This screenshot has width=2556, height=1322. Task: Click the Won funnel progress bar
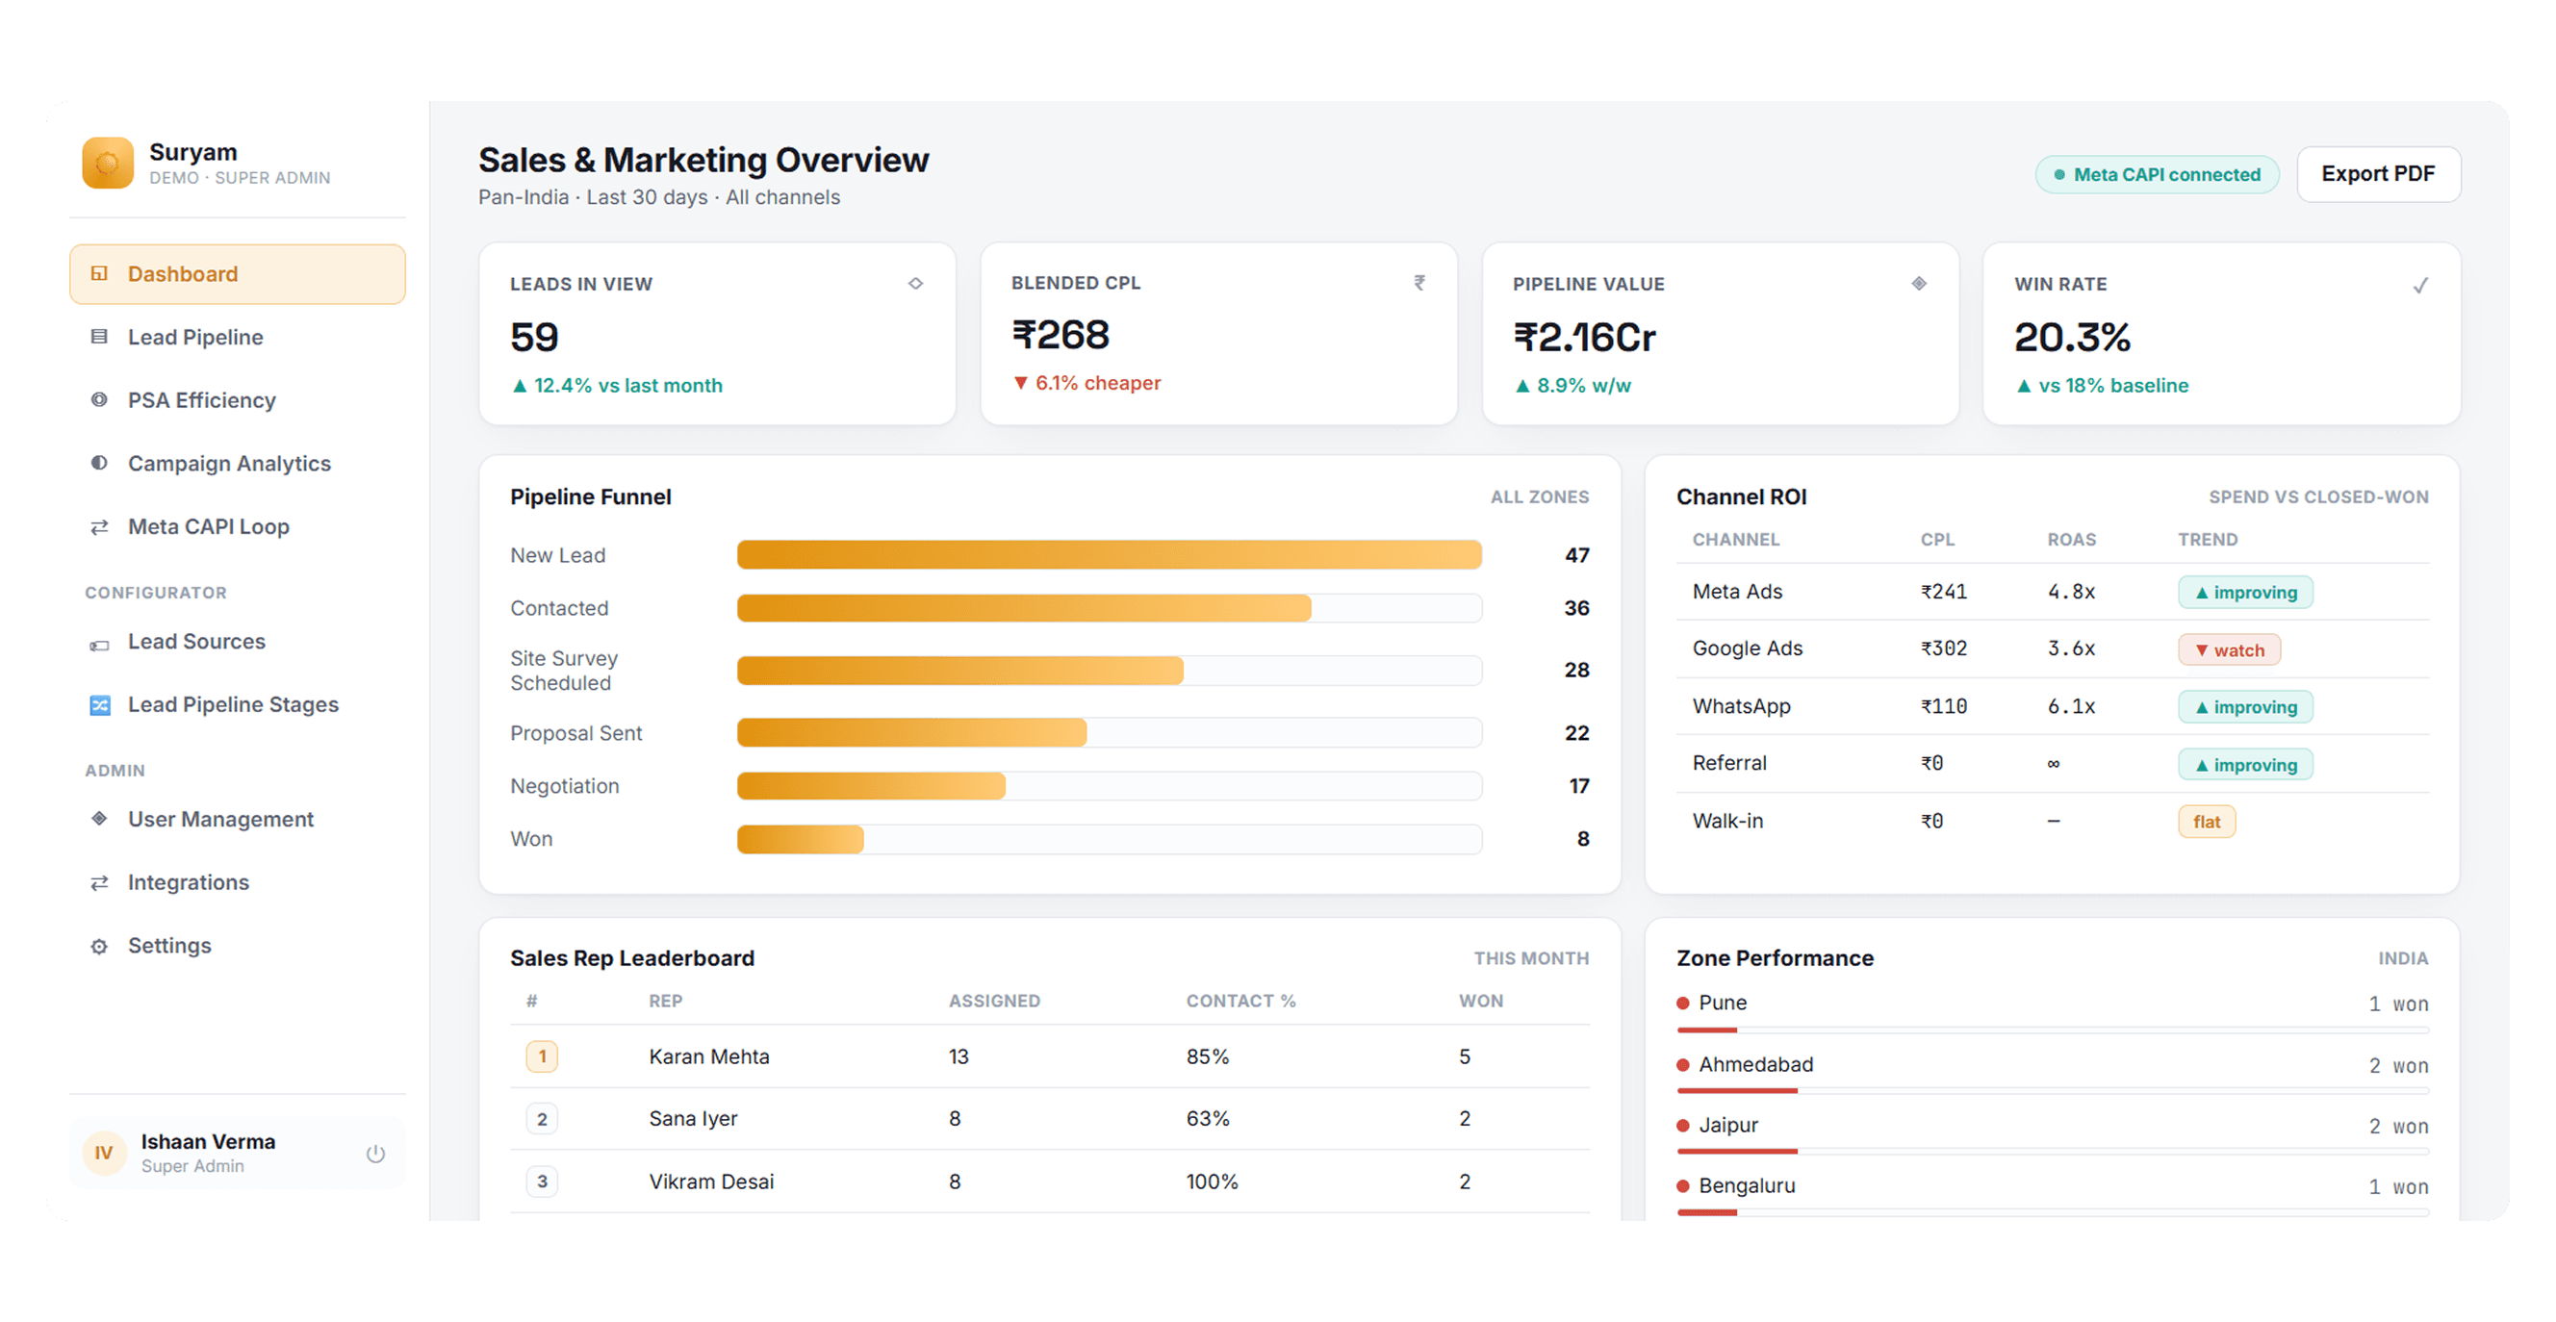click(1110, 840)
